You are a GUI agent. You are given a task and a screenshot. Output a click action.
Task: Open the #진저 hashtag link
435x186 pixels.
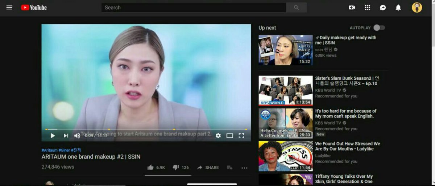(x=76, y=150)
